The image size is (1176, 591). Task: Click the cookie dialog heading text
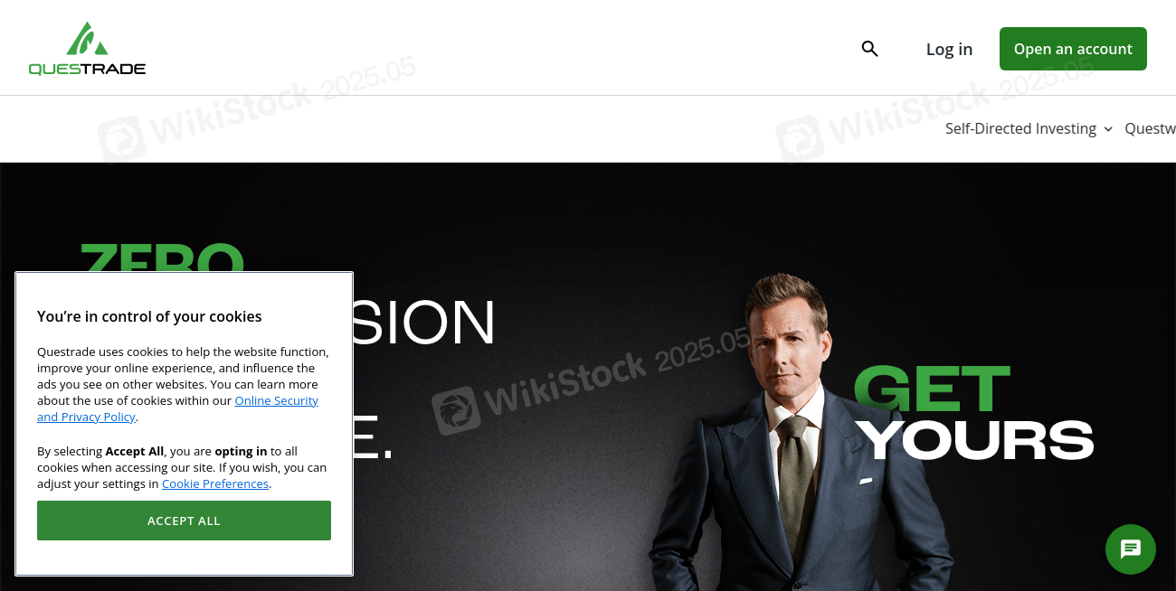(149, 316)
